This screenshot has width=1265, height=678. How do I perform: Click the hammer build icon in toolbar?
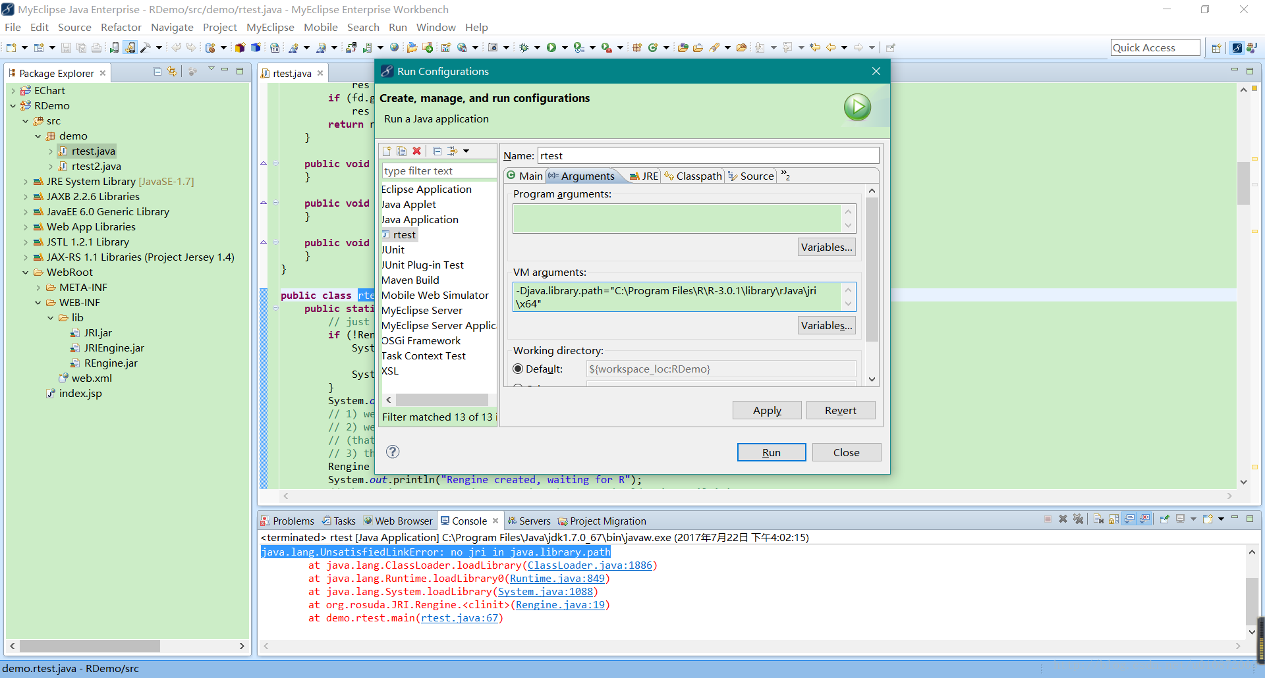[146, 47]
